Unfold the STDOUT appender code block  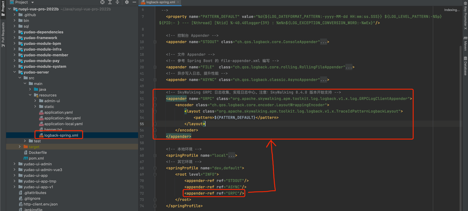point(155,42)
